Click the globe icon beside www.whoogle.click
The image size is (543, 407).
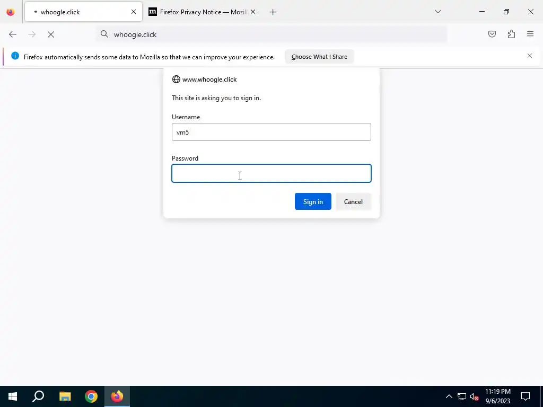(176, 79)
